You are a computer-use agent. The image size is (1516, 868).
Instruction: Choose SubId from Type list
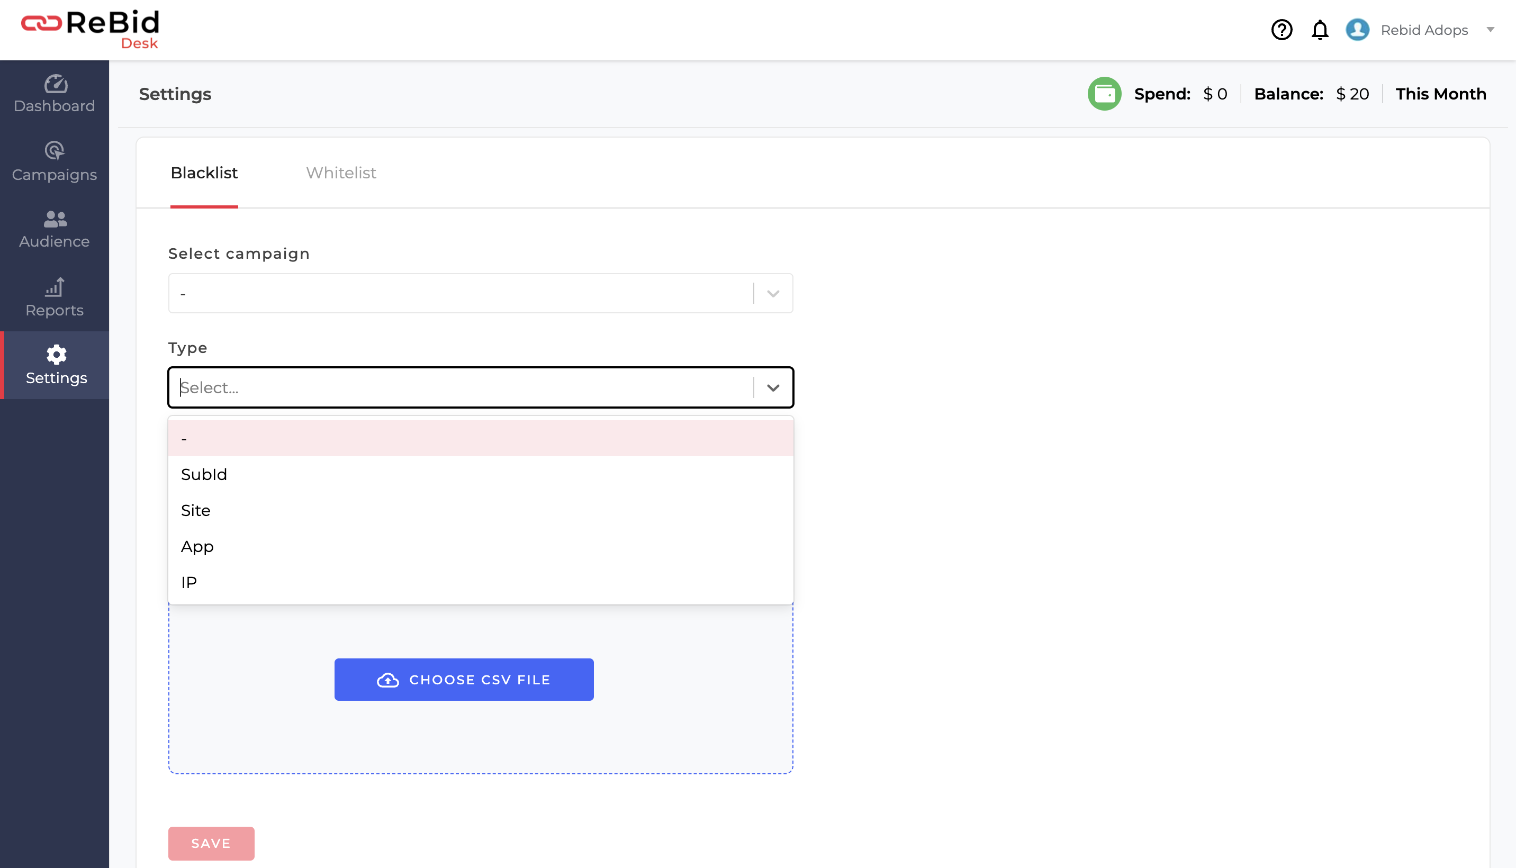[481, 475]
